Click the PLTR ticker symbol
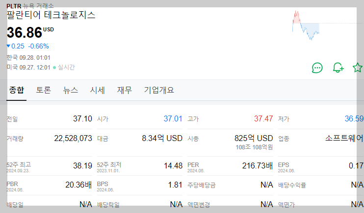364x213 pixels. pos(14,6)
